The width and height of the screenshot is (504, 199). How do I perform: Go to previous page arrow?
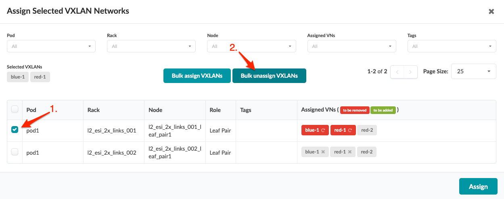pos(397,72)
